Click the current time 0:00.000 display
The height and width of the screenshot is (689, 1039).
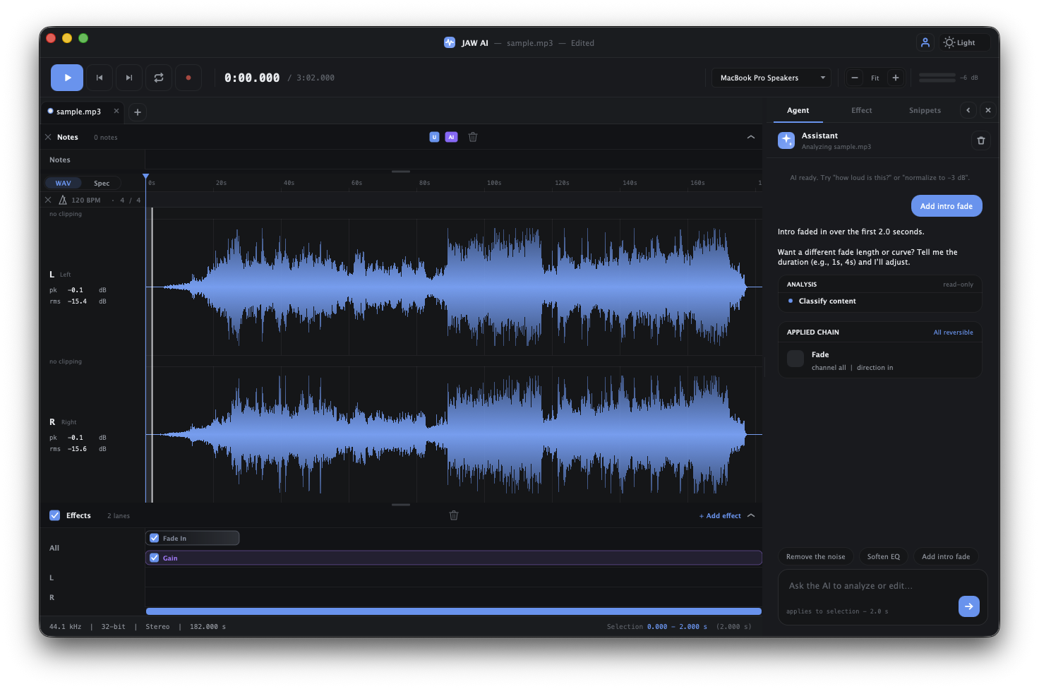click(252, 78)
